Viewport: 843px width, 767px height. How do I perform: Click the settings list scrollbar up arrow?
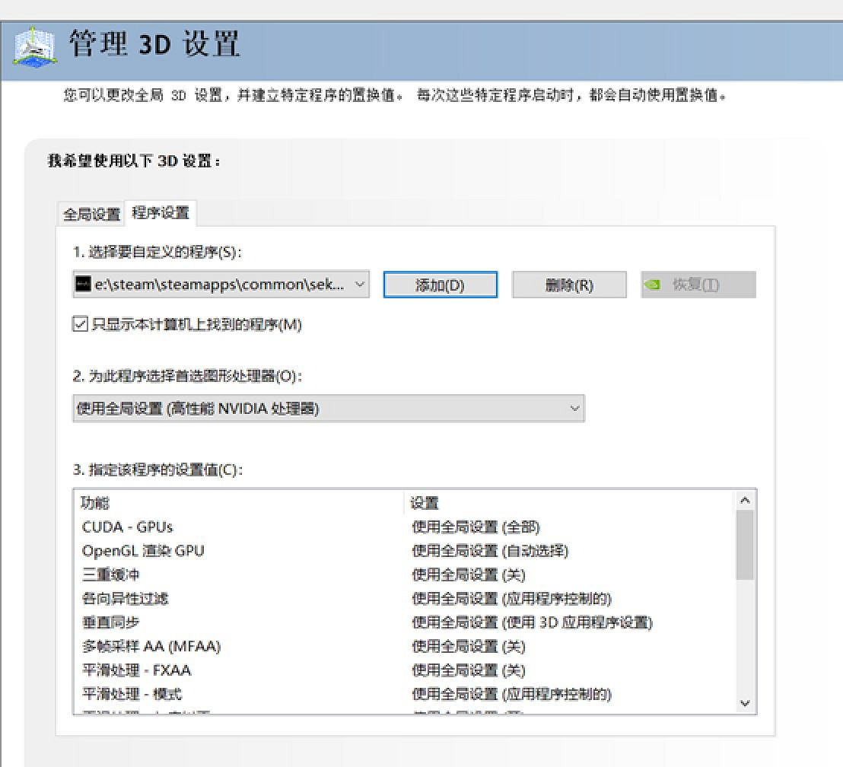point(746,500)
